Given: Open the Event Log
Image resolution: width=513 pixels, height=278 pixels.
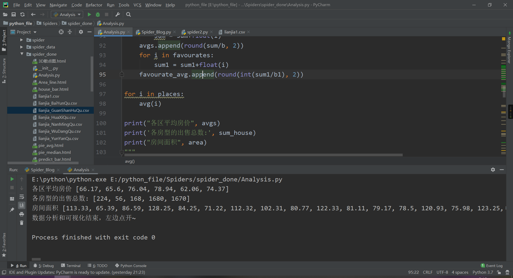Looking at the screenshot, I should tap(492, 265).
